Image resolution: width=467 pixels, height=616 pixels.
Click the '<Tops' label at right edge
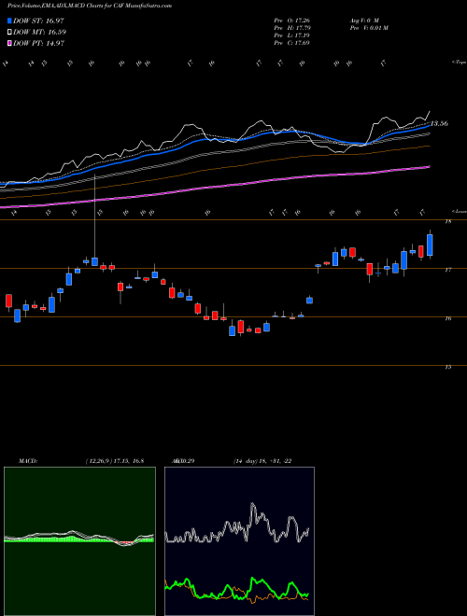(x=459, y=63)
